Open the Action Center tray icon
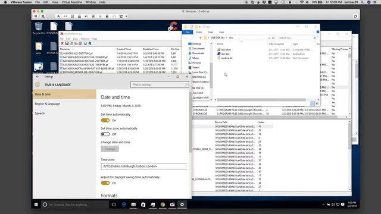The image size is (381, 214). point(343,204)
